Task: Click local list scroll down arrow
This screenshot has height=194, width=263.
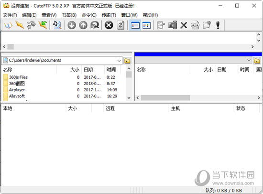Action: tap(129, 98)
